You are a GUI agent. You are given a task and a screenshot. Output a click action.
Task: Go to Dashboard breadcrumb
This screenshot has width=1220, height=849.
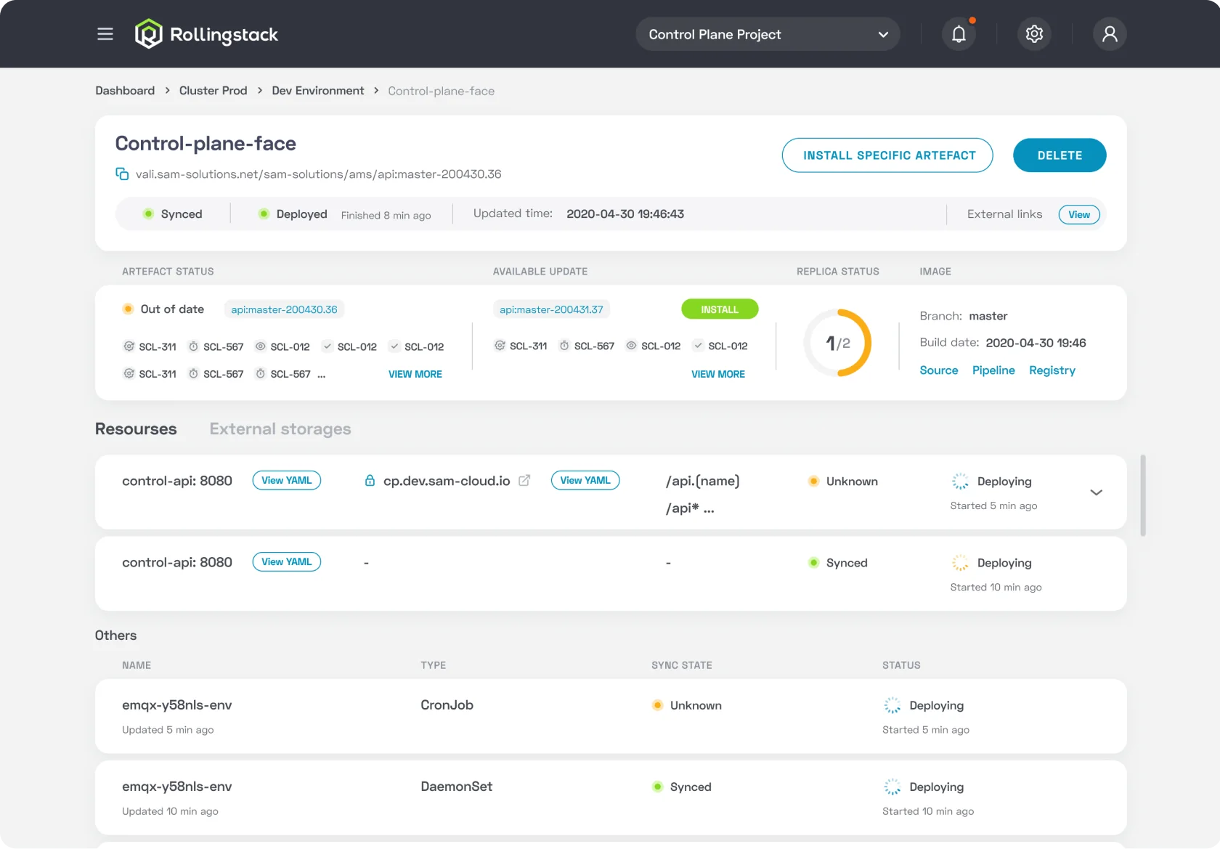125,91
